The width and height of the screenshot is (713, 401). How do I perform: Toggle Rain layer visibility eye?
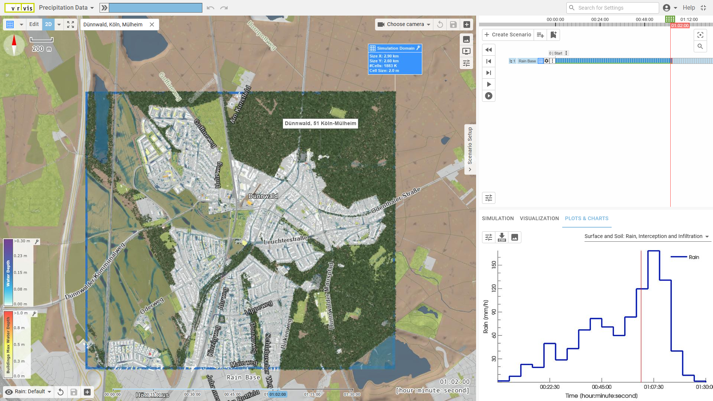coord(9,392)
